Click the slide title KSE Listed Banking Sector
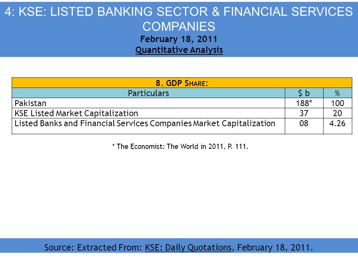Screen dimensions: 358x268 tap(179, 12)
